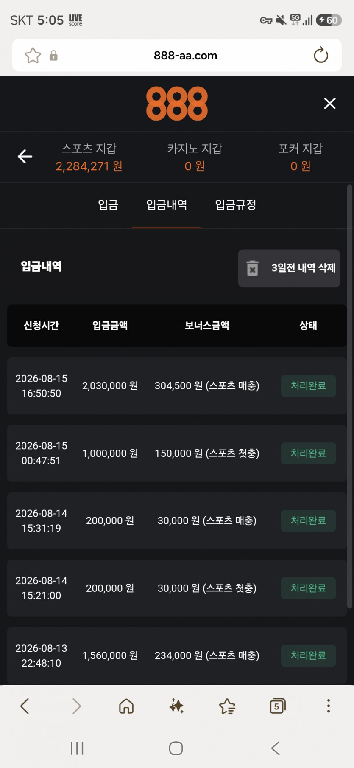
Task: Tap the 888 logo
Action: pyautogui.click(x=177, y=104)
